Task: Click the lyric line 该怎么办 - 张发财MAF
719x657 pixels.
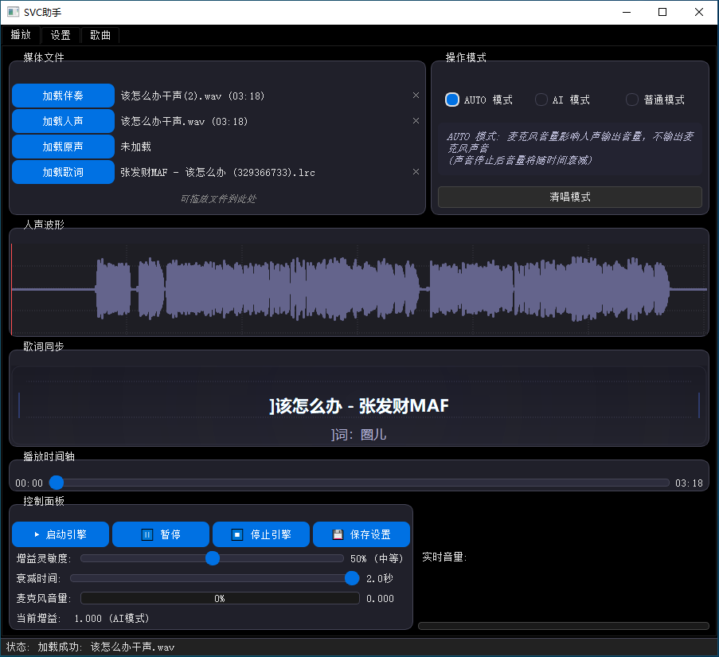Action: (359, 406)
